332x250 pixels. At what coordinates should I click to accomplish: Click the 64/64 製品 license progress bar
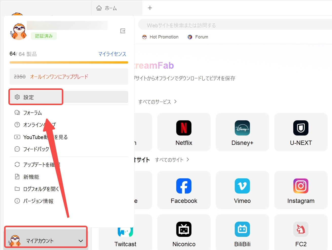tap(69, 62)
